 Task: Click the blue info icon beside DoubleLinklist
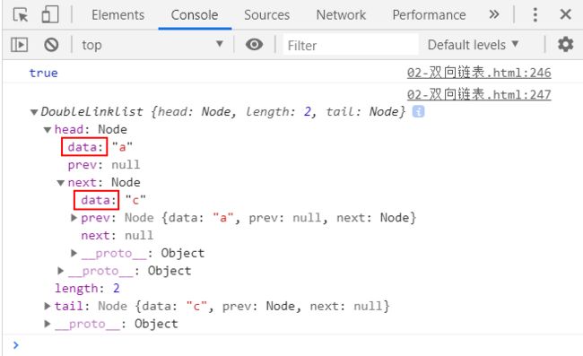click(418, 111)
